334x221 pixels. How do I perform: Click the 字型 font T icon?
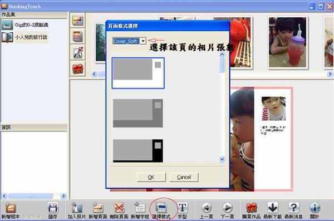click(183, 208)
